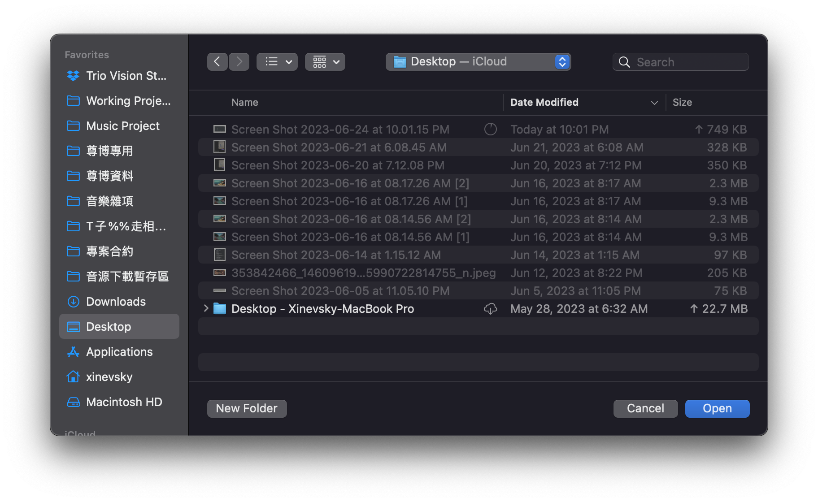
Task: Click iCloud download icon for Xinevsky-MacBook folder
Action: point(491,308)
